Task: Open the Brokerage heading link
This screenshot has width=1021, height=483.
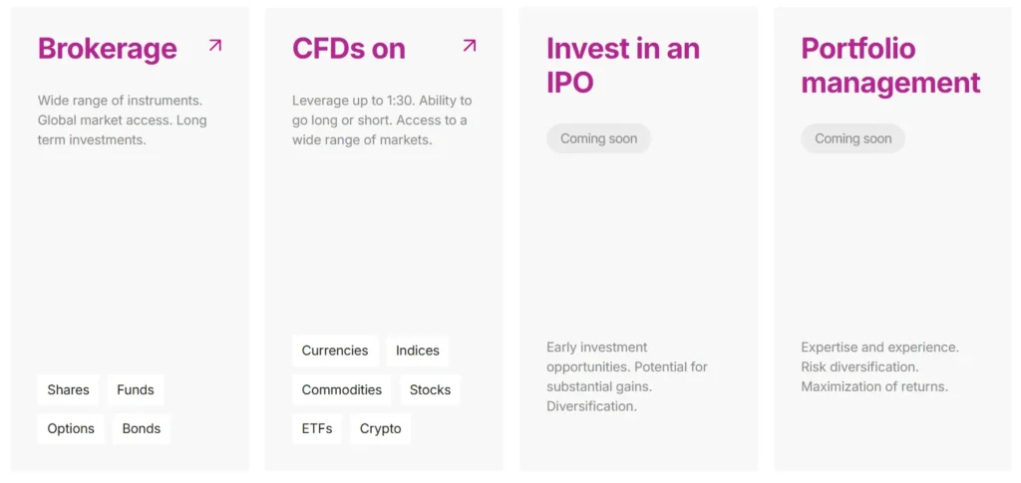Action: click(107, 49)
